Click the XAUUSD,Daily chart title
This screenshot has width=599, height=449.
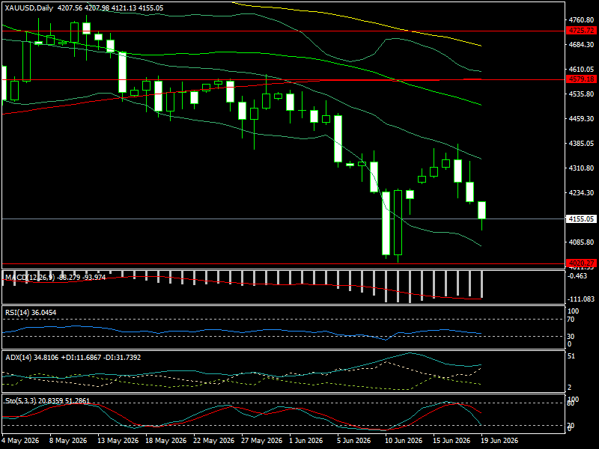(x=29, y=8)
